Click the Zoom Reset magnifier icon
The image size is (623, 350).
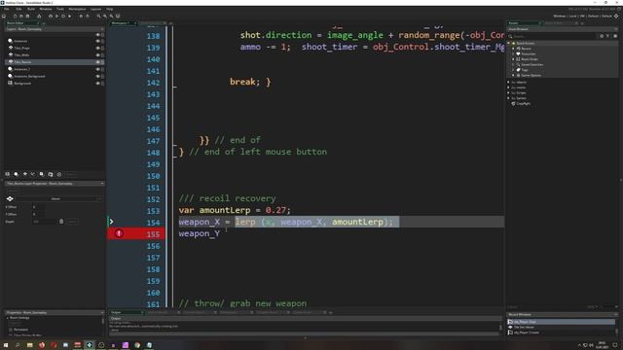(x=105, y=17)
